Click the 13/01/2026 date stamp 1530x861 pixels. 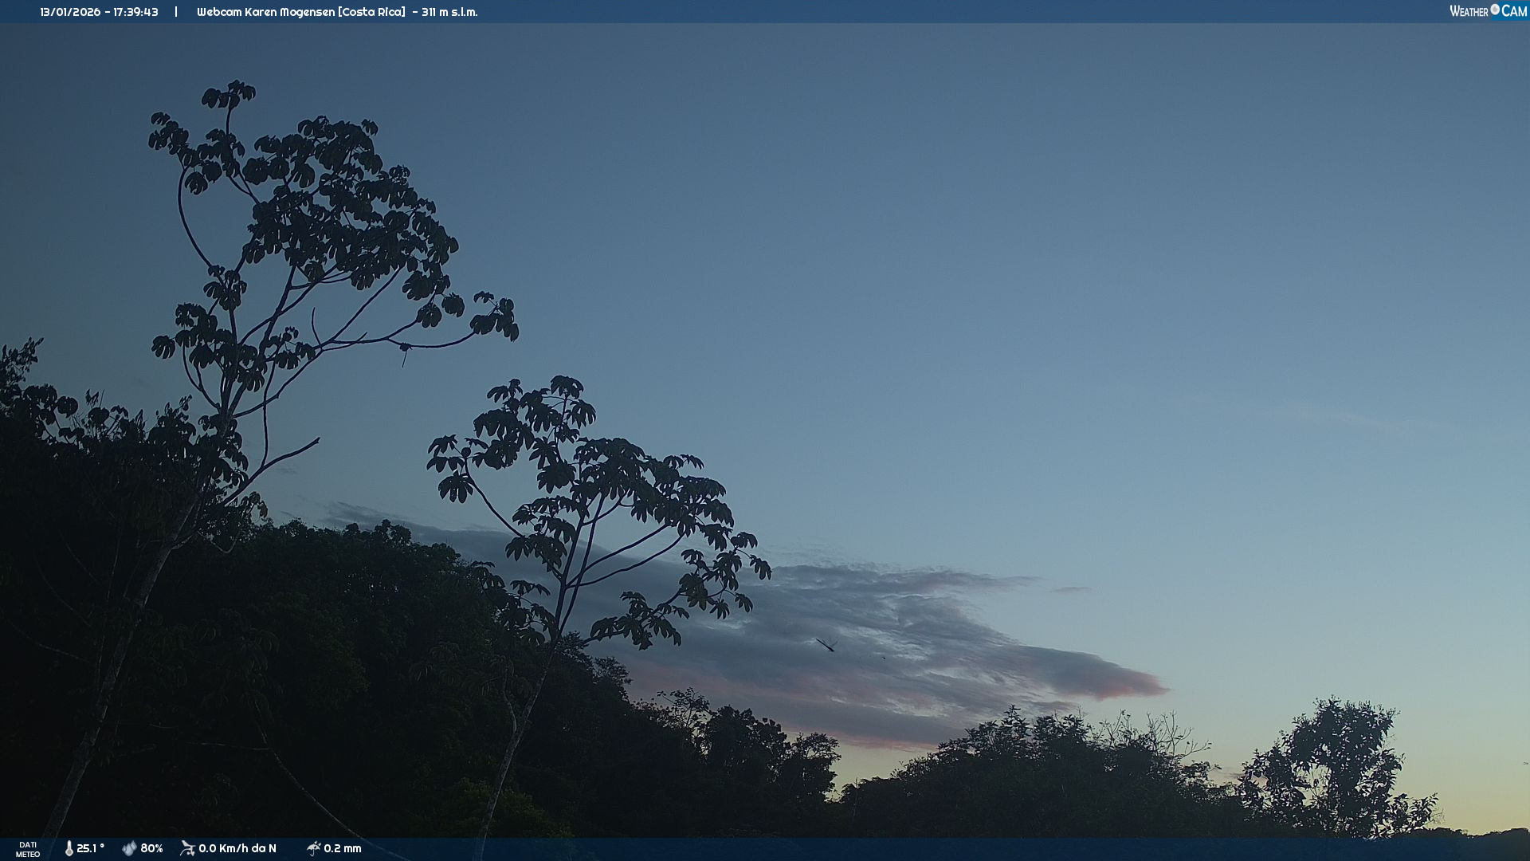(70, 12)
